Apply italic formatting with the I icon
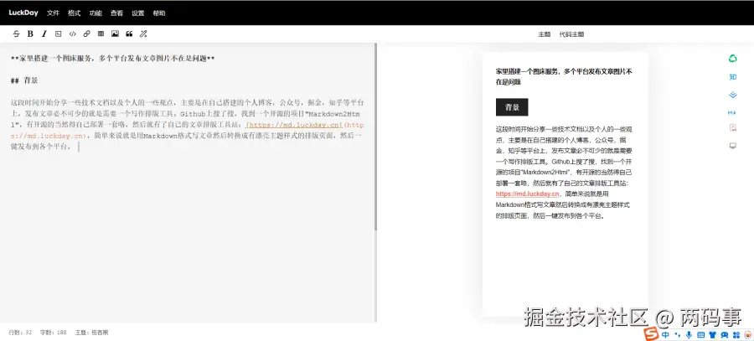 (x=44, y=34)
